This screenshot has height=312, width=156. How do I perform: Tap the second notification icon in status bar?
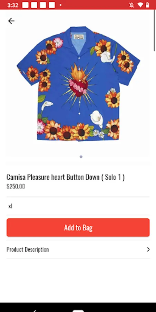pos(34,5)
